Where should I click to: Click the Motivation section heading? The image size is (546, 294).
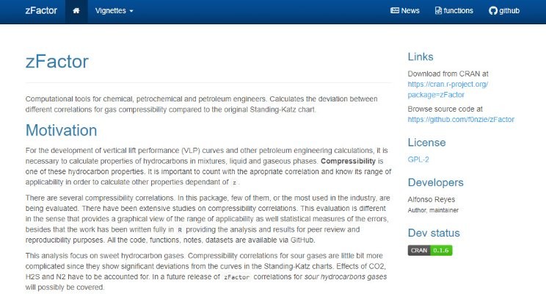coord(62,130)
